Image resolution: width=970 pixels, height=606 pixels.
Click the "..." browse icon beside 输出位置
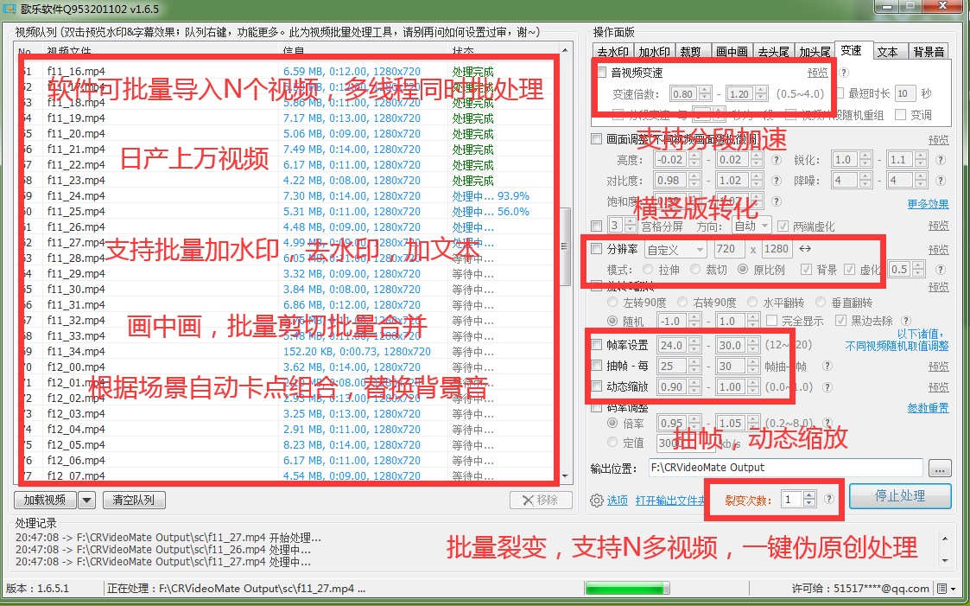click(939, 468)
